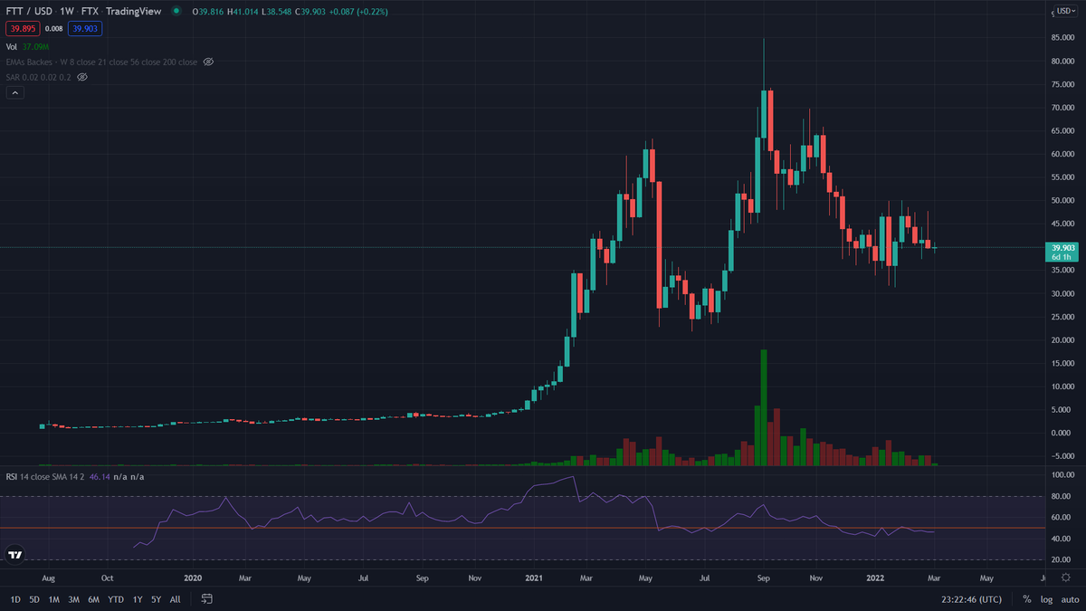The image size is (1086, 611).
Task: Open chart settings gear icon
Action: [x=1064, y=576]
